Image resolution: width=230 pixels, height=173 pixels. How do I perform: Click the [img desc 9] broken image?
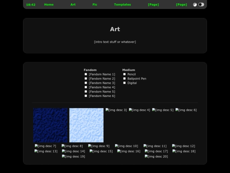99,146
